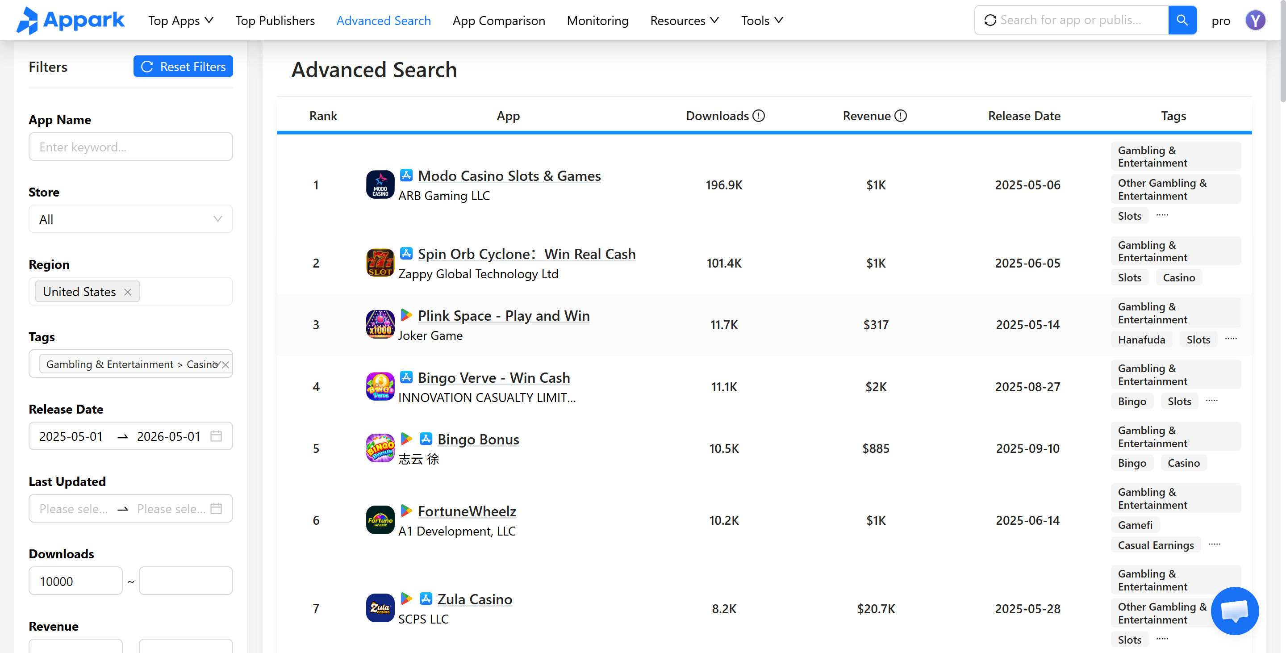Screen dimensions: 1286x653
Task: Click Zula Casino app icon
Action: tap(380, 607)
